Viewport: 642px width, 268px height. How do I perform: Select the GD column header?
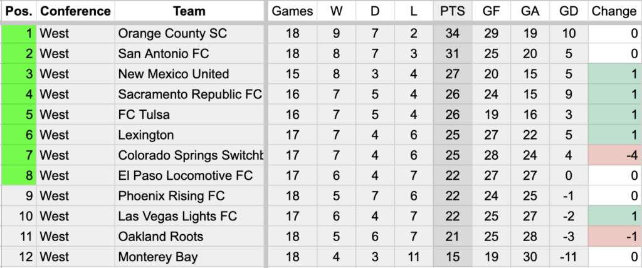click(x=569, y=11)
